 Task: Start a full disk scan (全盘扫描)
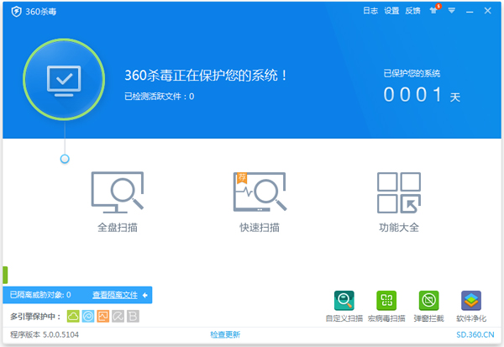[117, 202]
